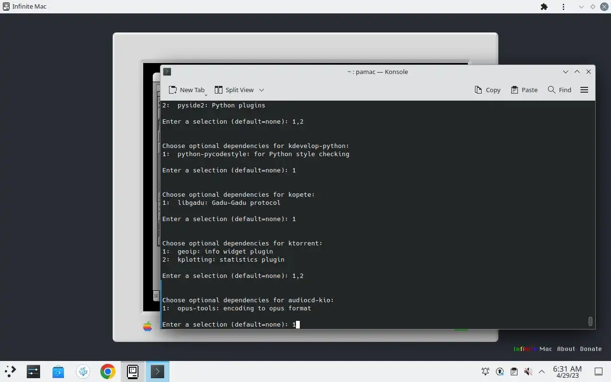Click the Infinite Mac app icon in title bar

(6, 7)
